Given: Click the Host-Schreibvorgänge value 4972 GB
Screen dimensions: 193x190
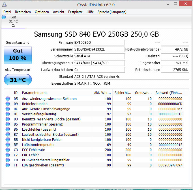Looking at the screenshot, I should point(175,49).
